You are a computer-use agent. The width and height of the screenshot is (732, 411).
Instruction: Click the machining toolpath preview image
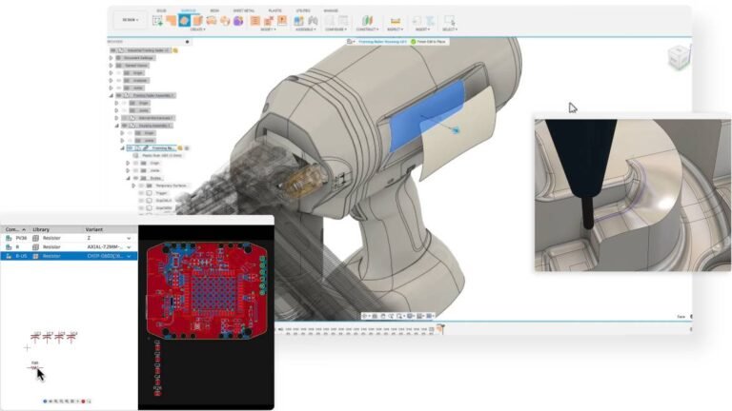coord(633,195)
